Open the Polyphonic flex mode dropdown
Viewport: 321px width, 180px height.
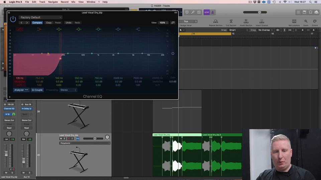(85, 143)
